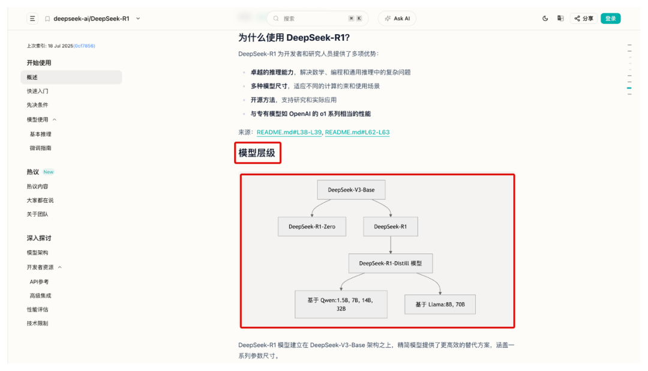
Task: Collapse the sidebar using the hamburger icon
Action: [x=32, y=19]
